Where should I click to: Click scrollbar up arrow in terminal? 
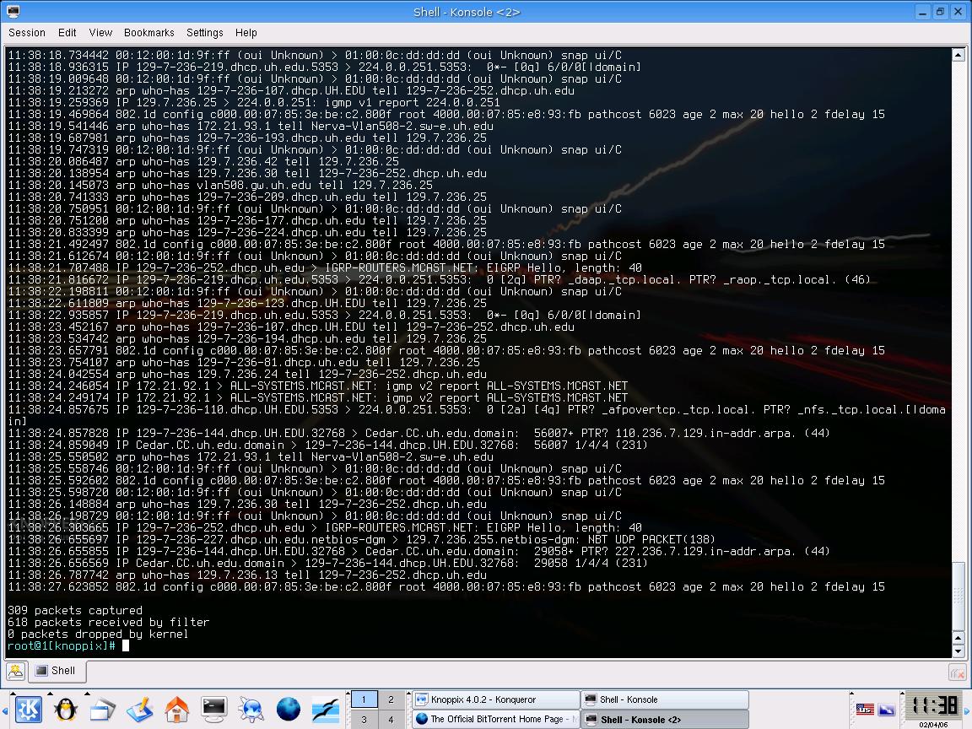[x=958, y=55]
